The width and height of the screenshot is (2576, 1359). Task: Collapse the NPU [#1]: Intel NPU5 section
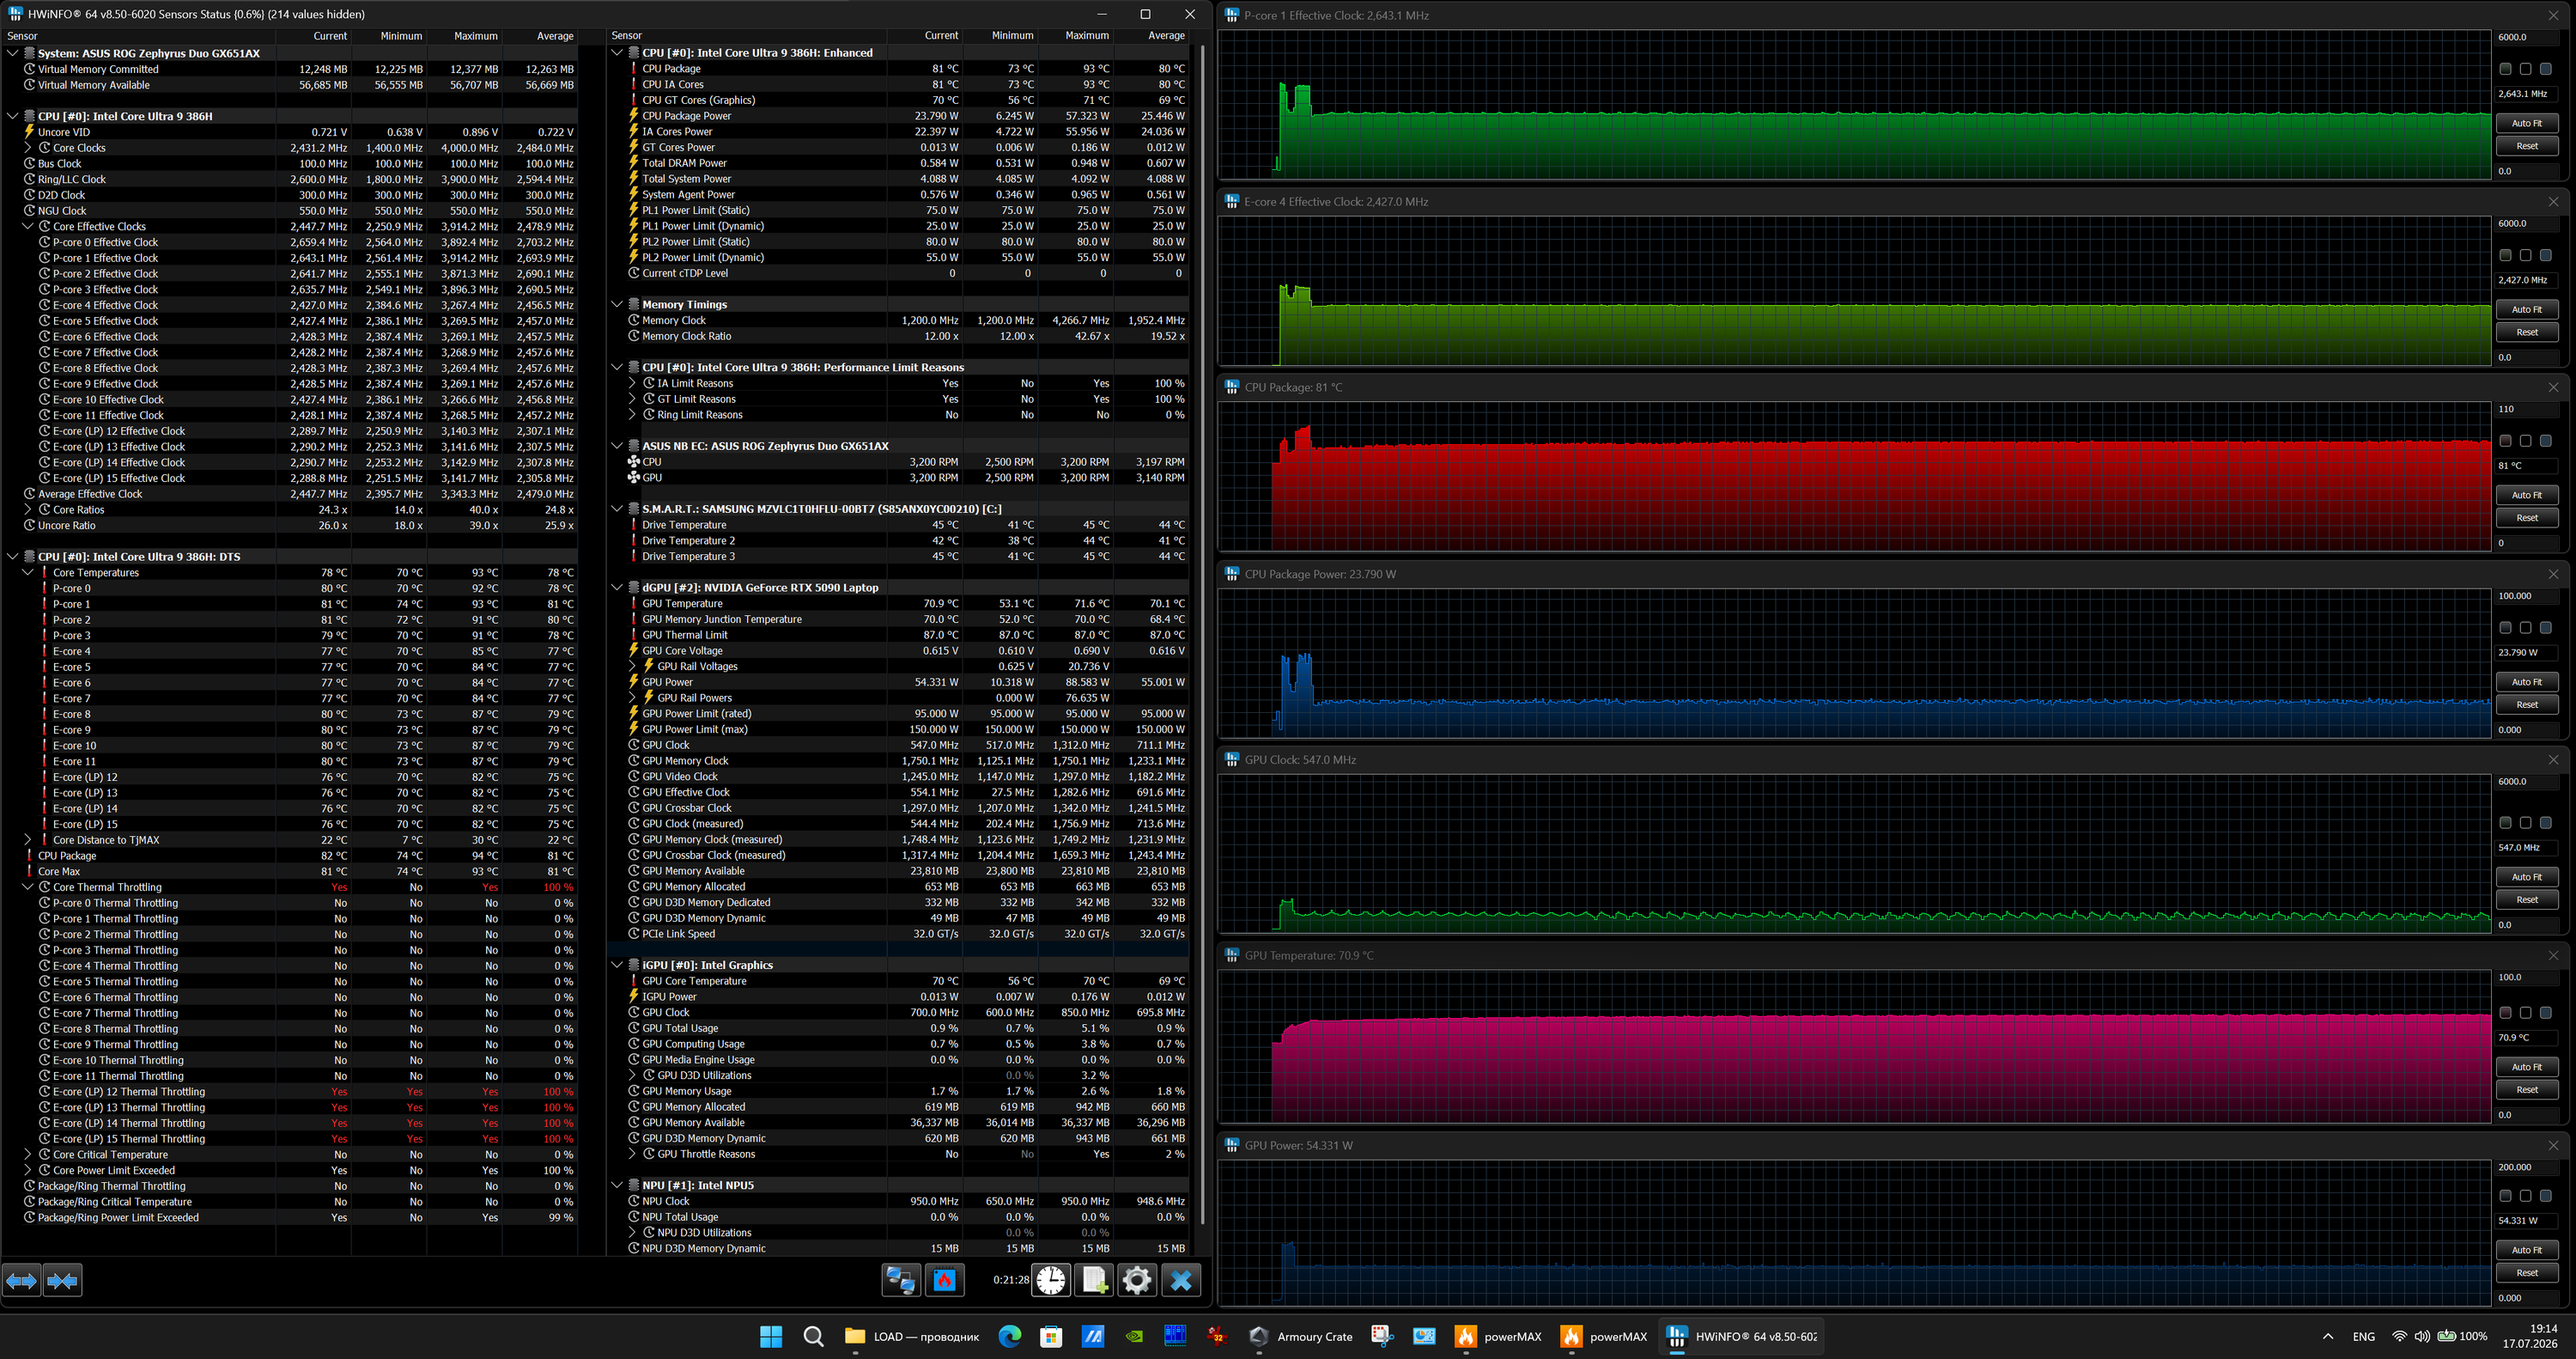[617, 1185]
